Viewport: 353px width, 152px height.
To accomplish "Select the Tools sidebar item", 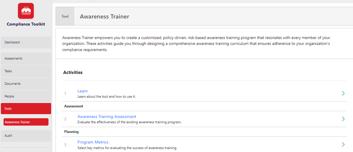I will (26, 109).
